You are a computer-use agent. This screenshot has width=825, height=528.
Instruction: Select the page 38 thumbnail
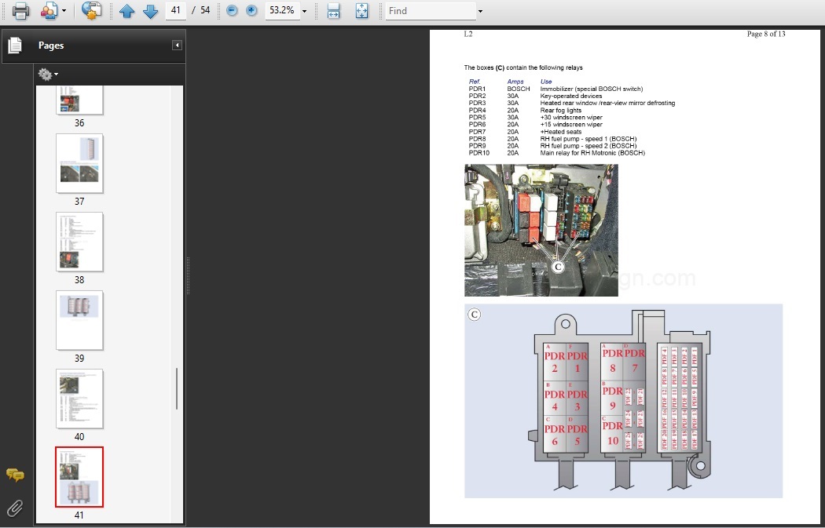click(79, 242)
